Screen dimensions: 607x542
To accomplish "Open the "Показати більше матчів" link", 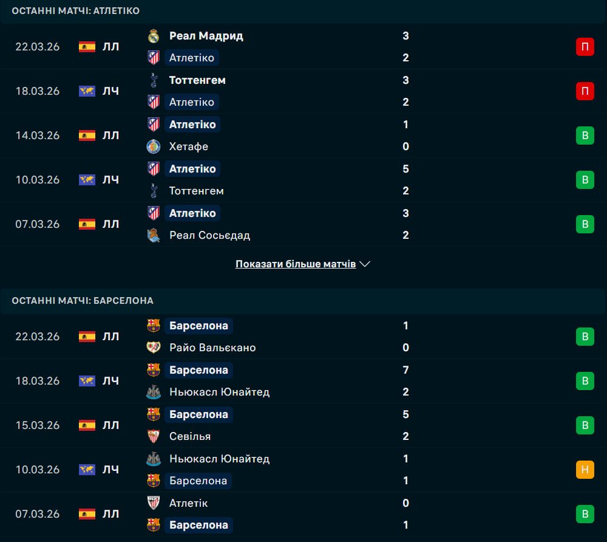I will [296, 264].
